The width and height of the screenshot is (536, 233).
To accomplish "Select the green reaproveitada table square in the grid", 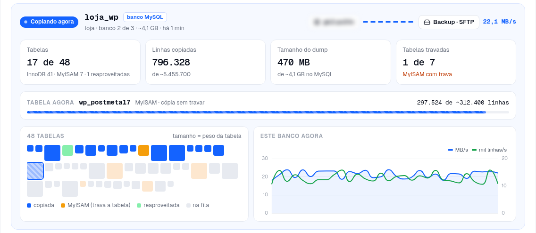I will click(x=67, y=150).
